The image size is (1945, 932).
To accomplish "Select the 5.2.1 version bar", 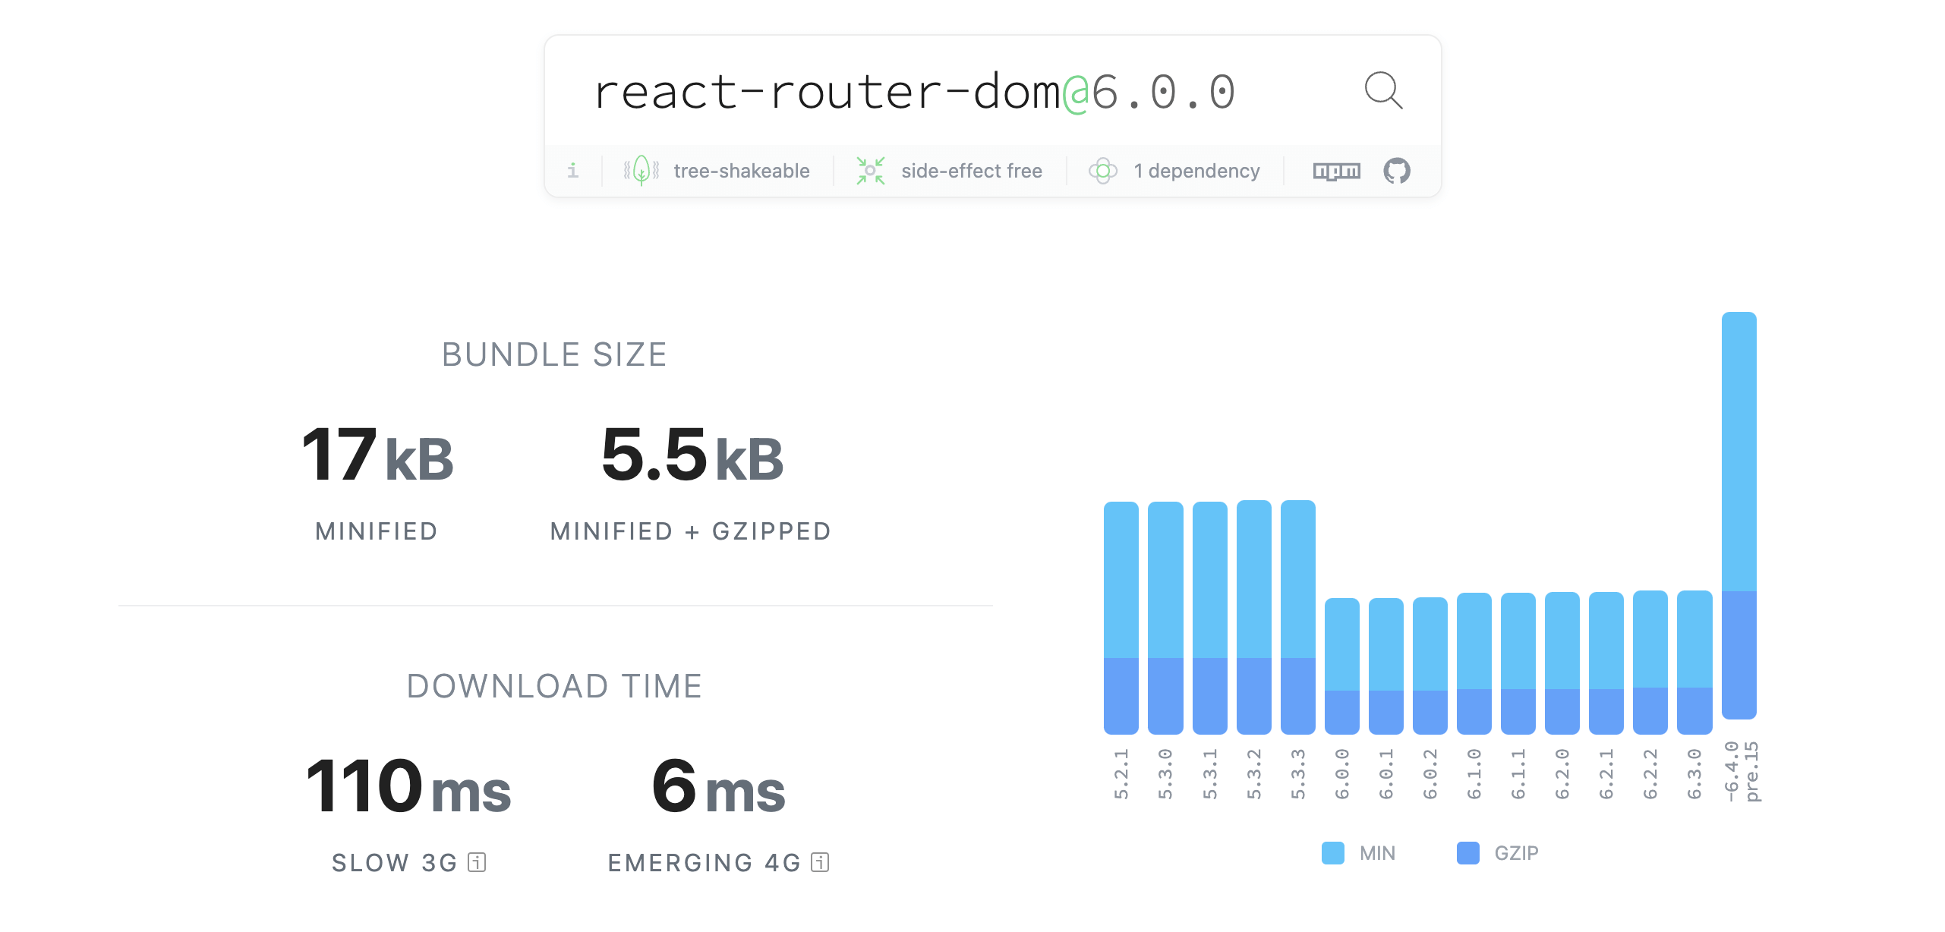I will click(x=1121, y=616).
